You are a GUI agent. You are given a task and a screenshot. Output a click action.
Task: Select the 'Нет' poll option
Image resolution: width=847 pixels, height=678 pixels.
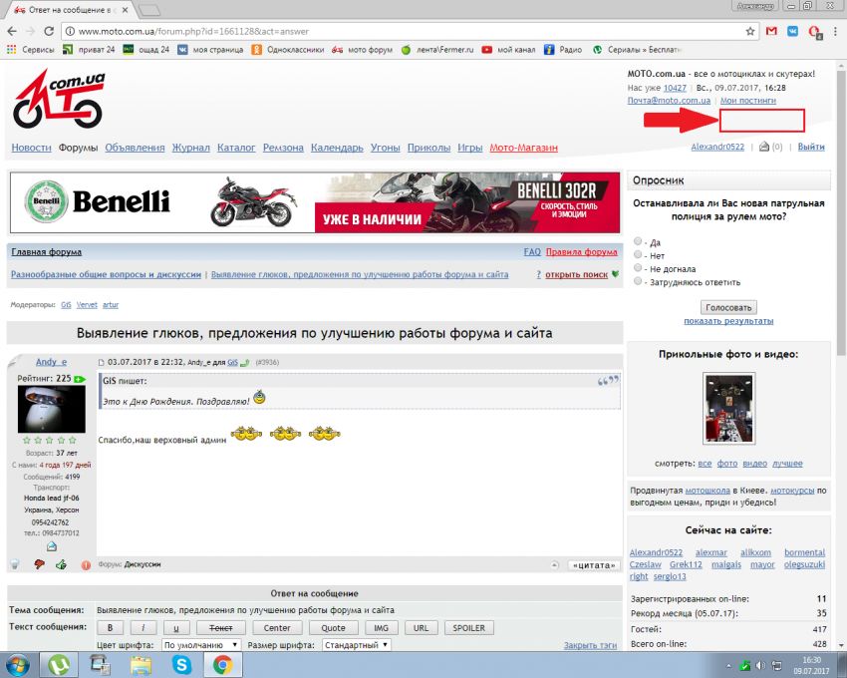point(638,255)
